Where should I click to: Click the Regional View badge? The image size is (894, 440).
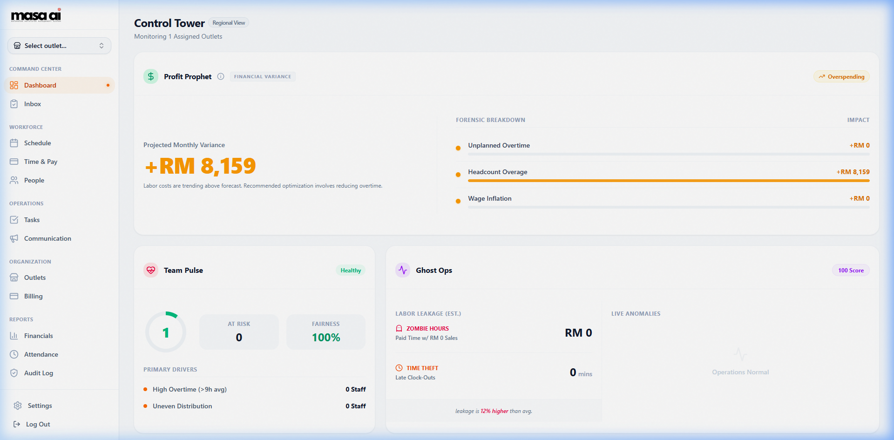(229, 23)
